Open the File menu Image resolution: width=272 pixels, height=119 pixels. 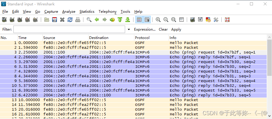click(x=5, y=12)
